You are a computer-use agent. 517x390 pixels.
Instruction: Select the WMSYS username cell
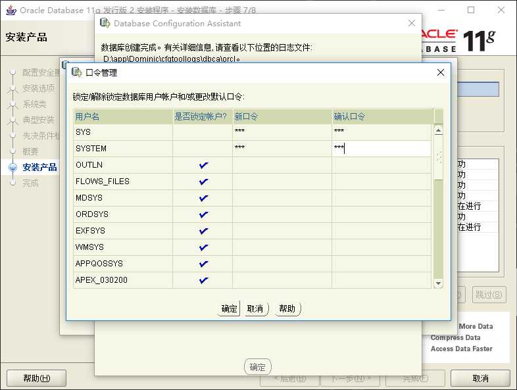pos(123,247)
